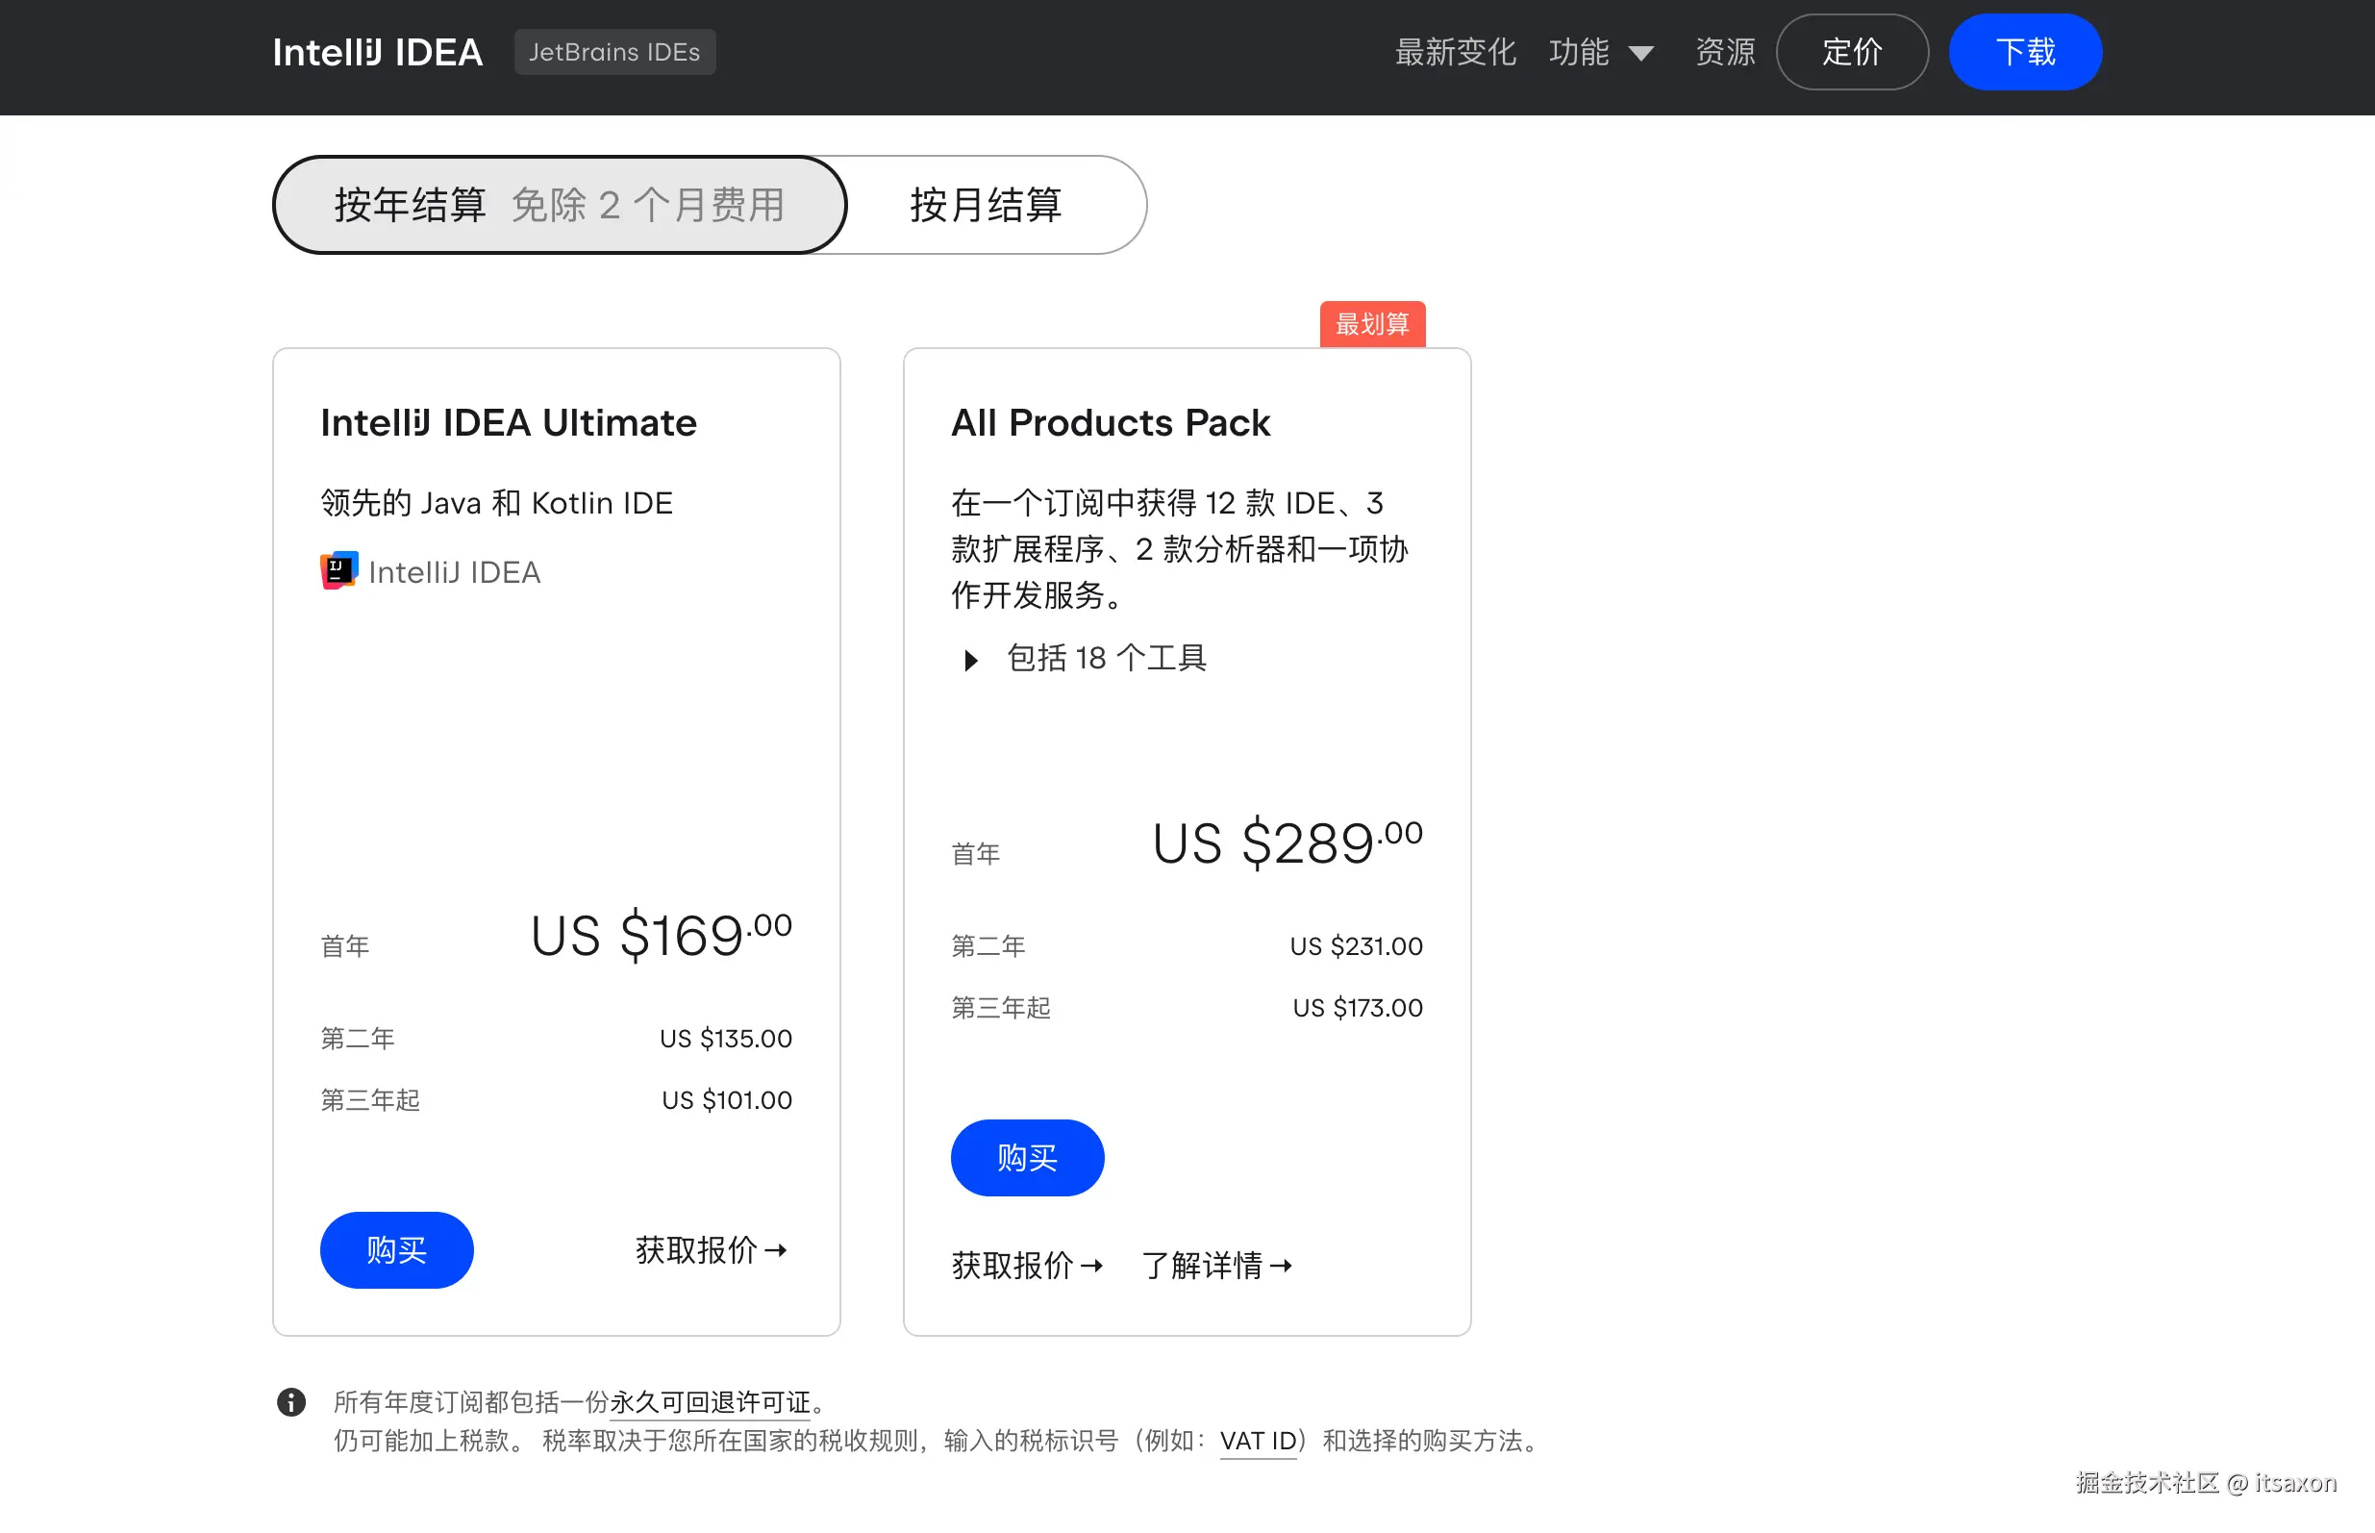Image resolution: width=2375 pixels, height=1533 pixels.
Task: Open 永久可回退许可证 link
Action: pyautogui.click(x=710, y=1401)
